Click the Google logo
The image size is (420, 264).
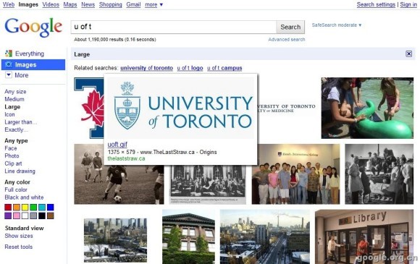(33, 27)
